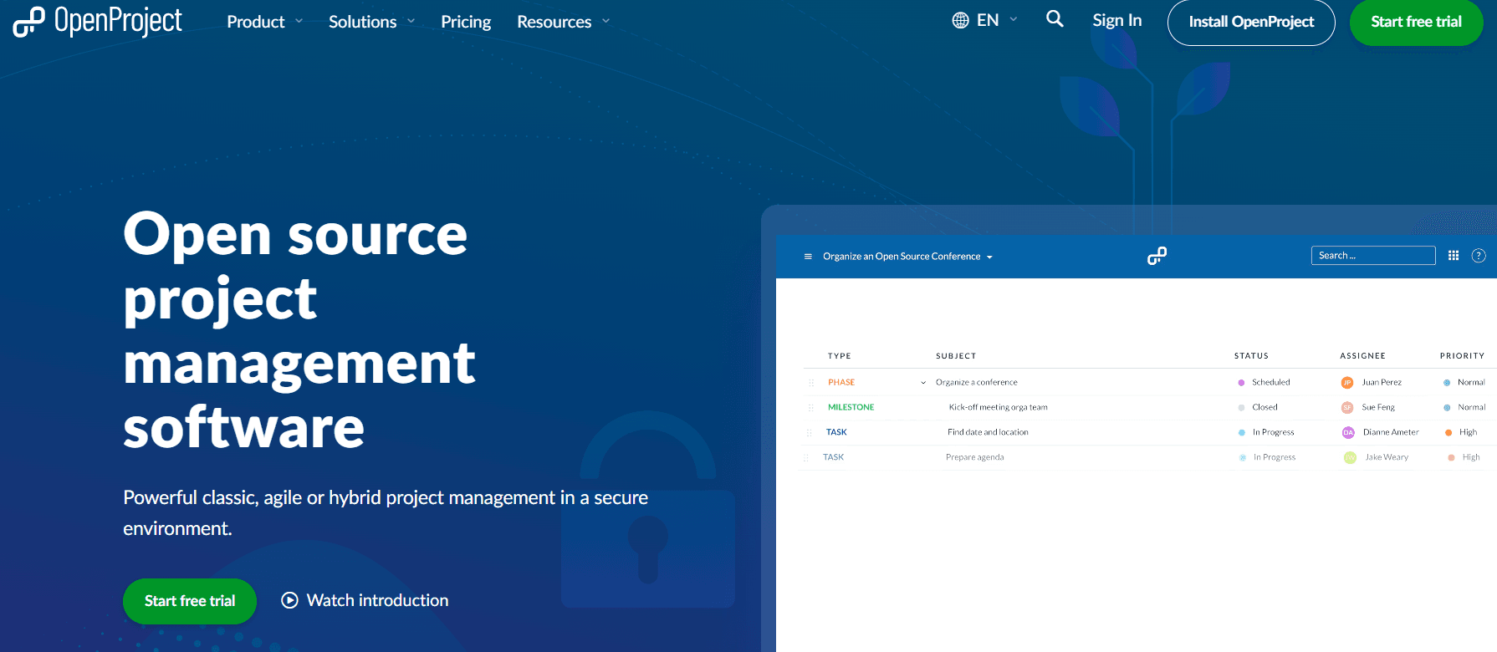Click the OpenProject logo in preview header
Image resolution: width=1497 pixels, height=652 pixels.
point(1157,256)
